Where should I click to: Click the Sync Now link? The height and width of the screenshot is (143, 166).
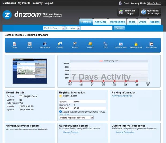(64, 114)
